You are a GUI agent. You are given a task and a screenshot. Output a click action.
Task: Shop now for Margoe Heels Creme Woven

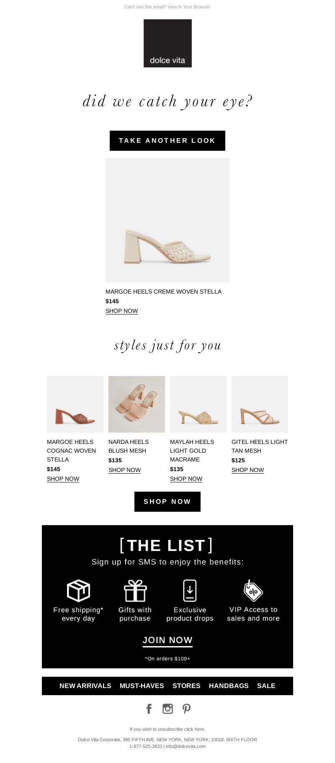(121, 311)
